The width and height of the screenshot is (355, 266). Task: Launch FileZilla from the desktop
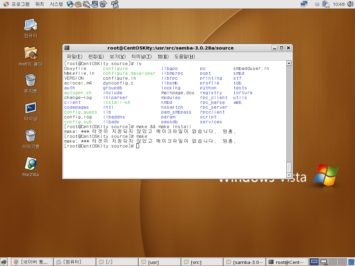[31, 167]
